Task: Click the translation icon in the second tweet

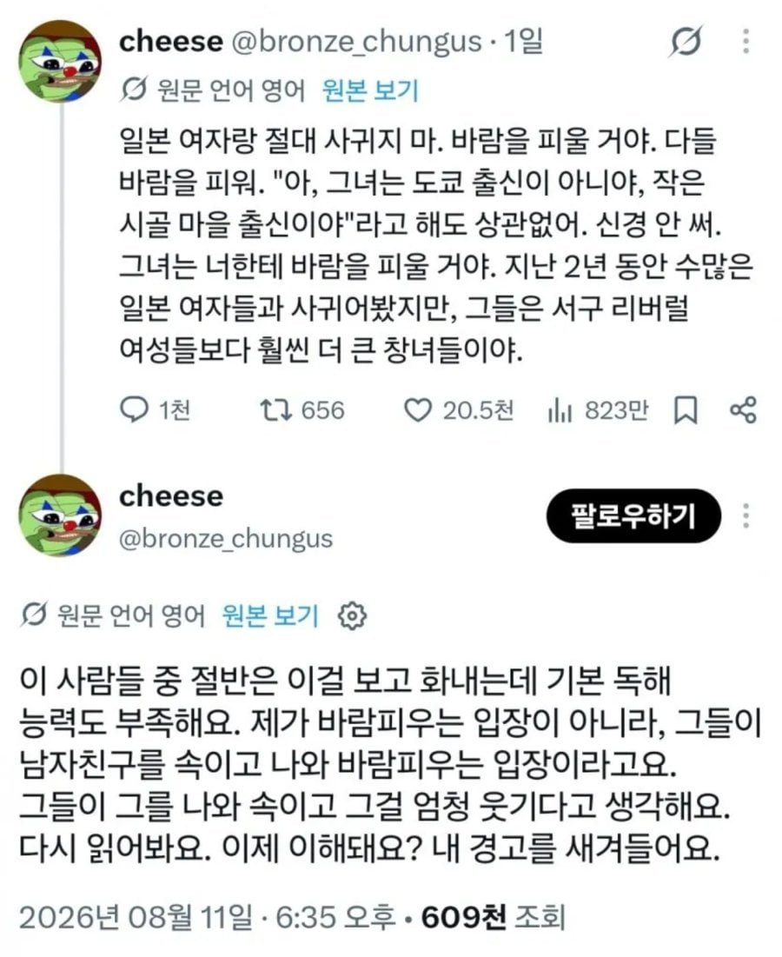Action: click(33, 615)
